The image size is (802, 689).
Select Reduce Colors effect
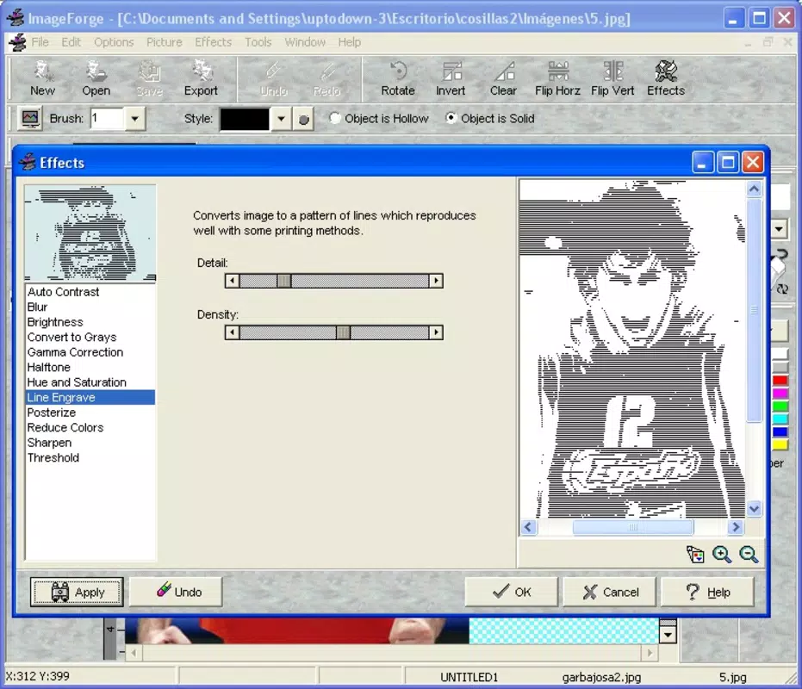pos(90,428)
